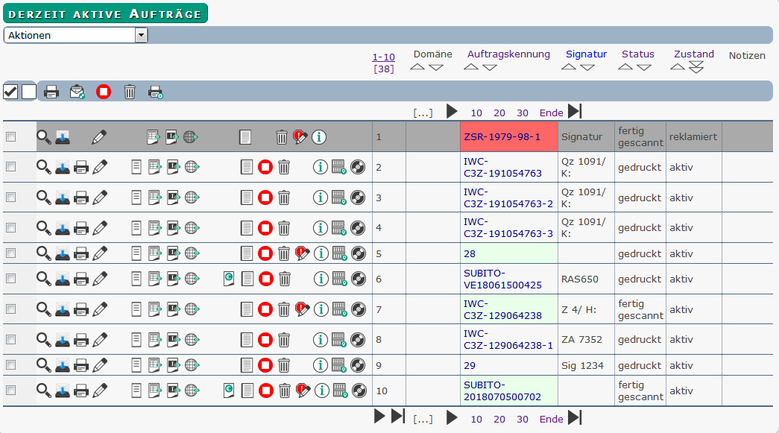Select checkbox for row 4
The image size is (779, 433).
pos(10,227)
